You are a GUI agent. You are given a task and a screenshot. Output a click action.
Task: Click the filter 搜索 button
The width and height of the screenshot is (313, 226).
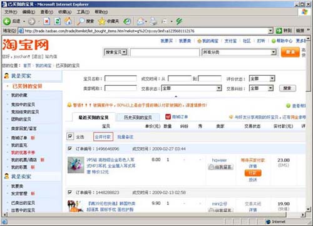point(287,88)
